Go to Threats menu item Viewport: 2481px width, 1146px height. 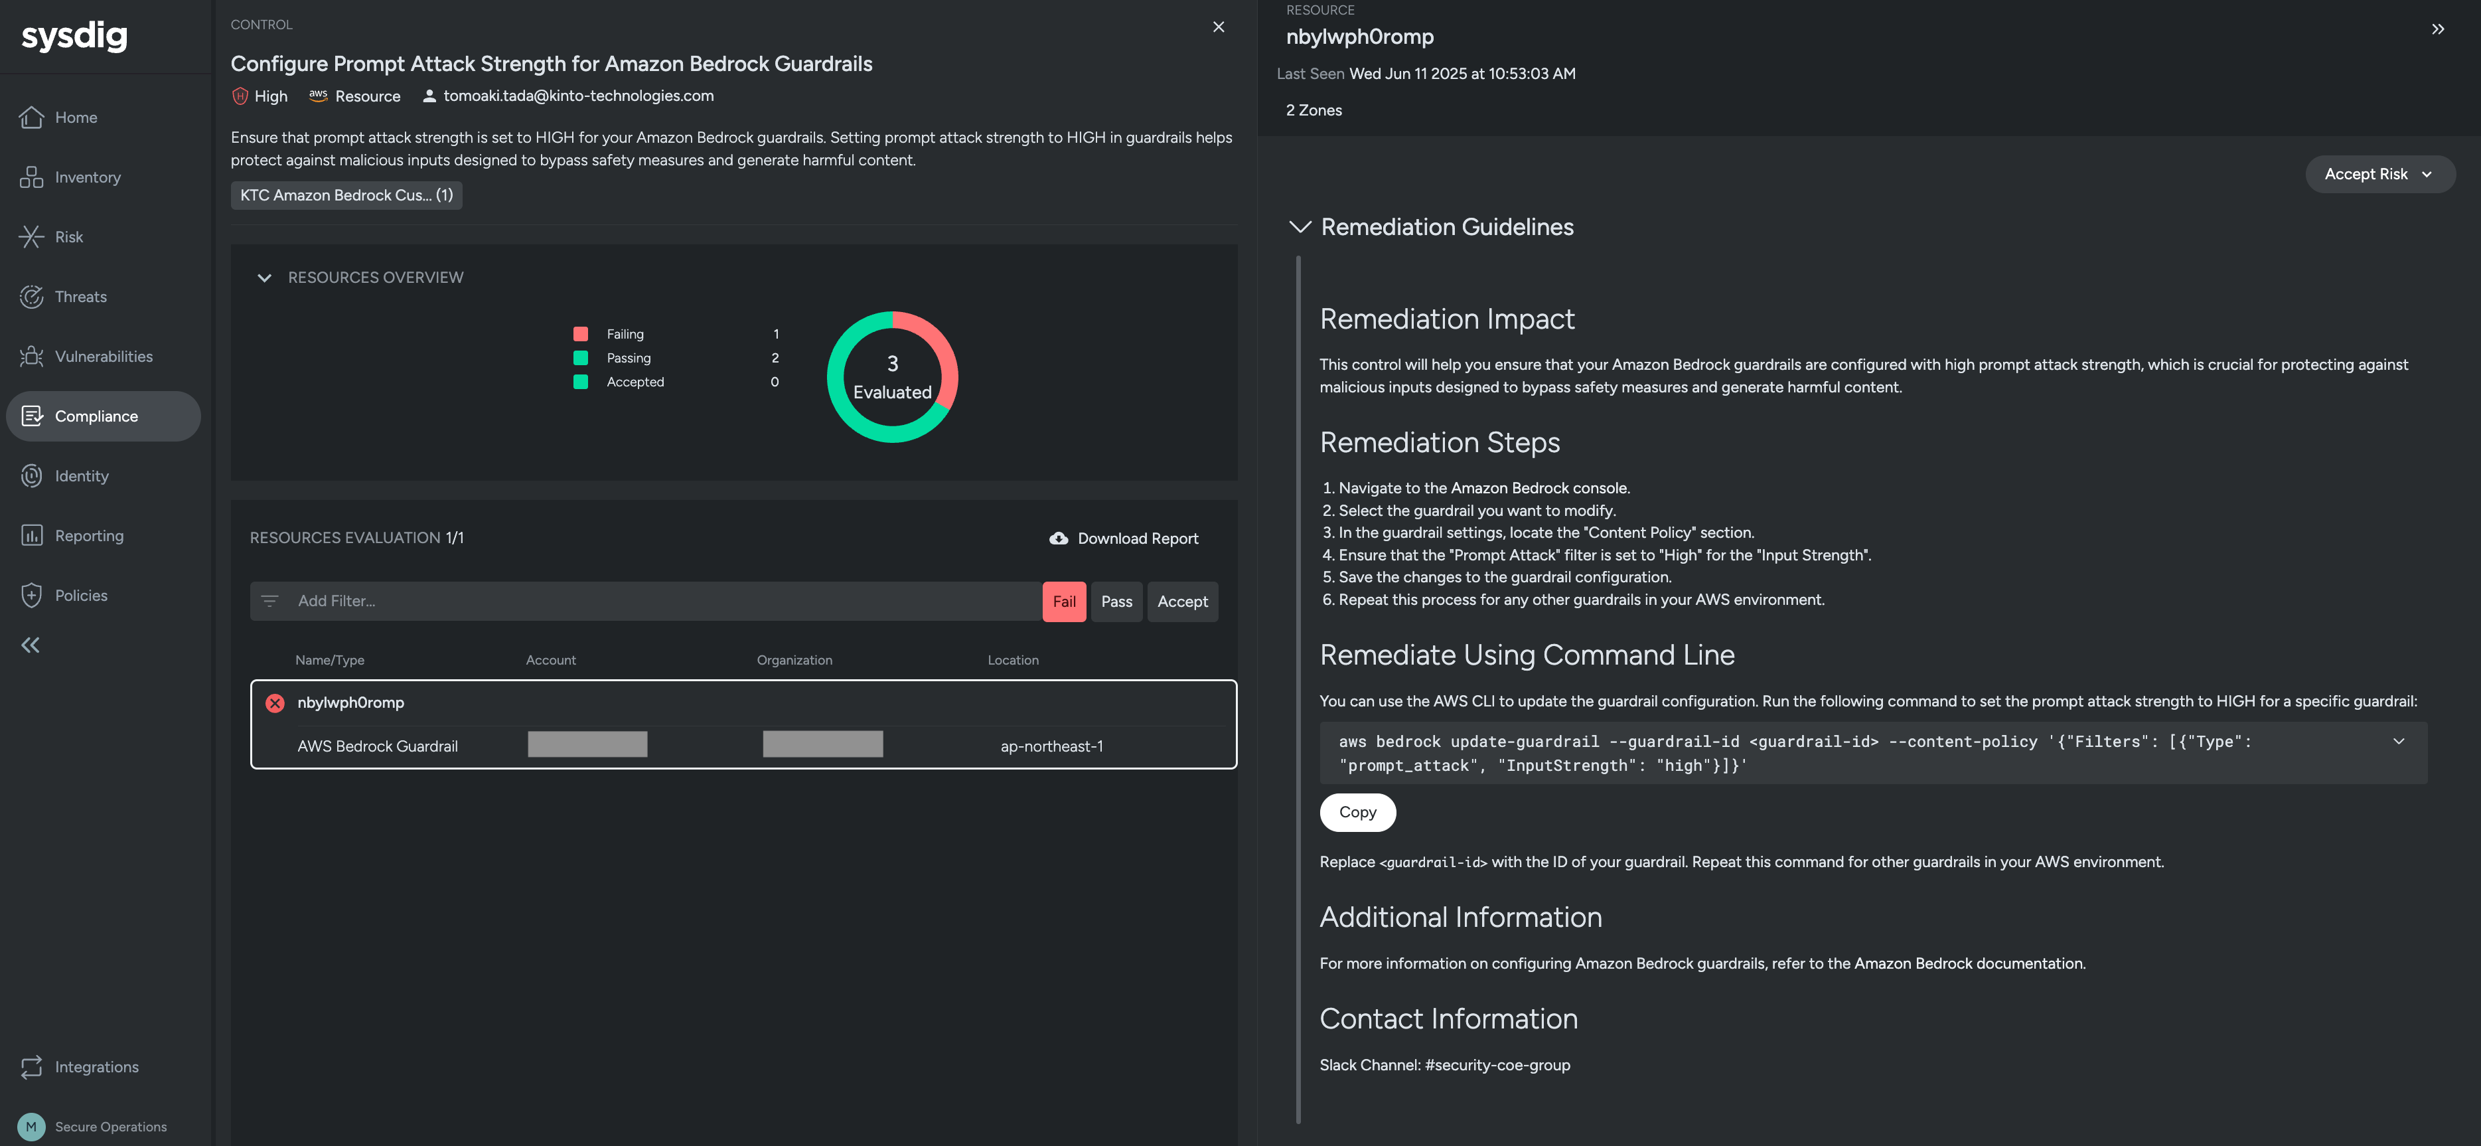click(81, 297)
